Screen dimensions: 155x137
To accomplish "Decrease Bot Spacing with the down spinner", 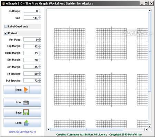I will 40,81.
